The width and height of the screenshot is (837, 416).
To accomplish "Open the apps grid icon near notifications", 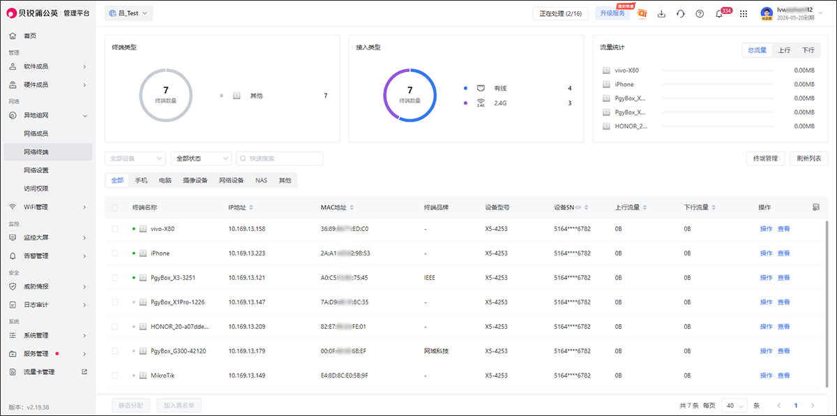I will 743,13.
